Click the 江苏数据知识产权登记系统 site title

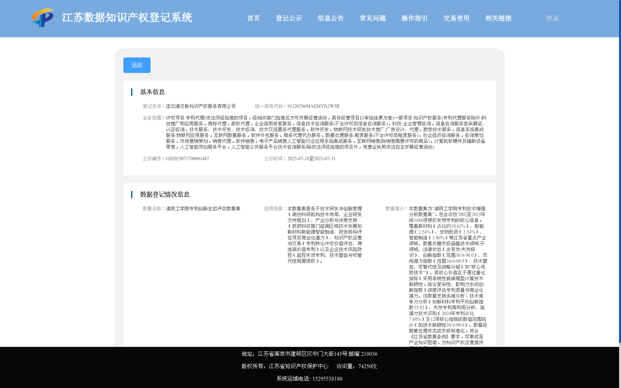(x=127, y=18)
